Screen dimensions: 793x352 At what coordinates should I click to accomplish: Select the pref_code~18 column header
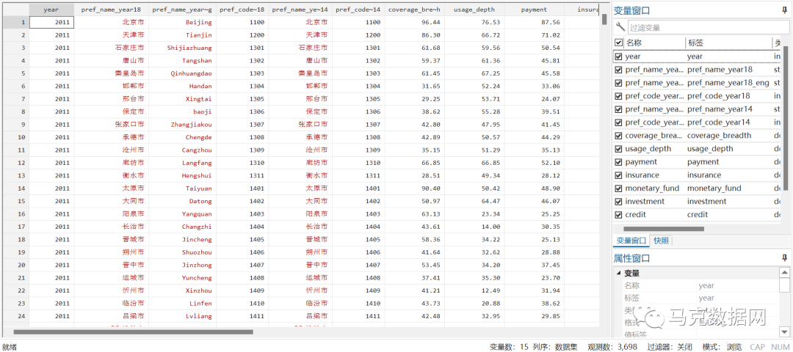tap(243, 10)
